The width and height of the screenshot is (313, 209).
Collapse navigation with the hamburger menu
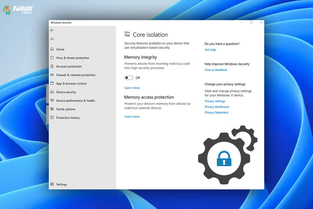point(52,39)
